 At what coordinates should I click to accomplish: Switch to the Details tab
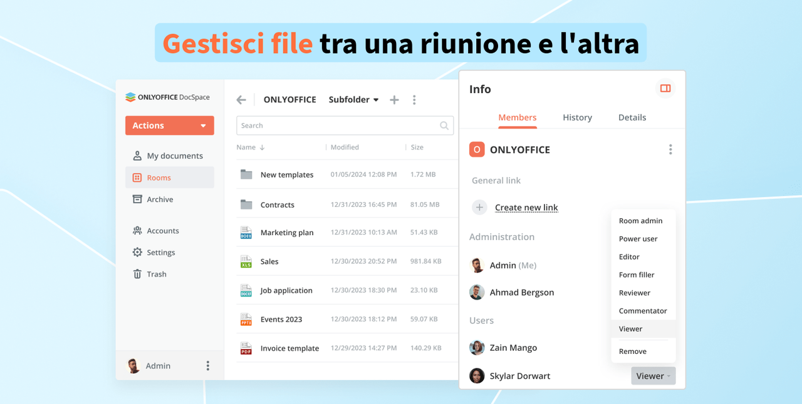[632, 118]
